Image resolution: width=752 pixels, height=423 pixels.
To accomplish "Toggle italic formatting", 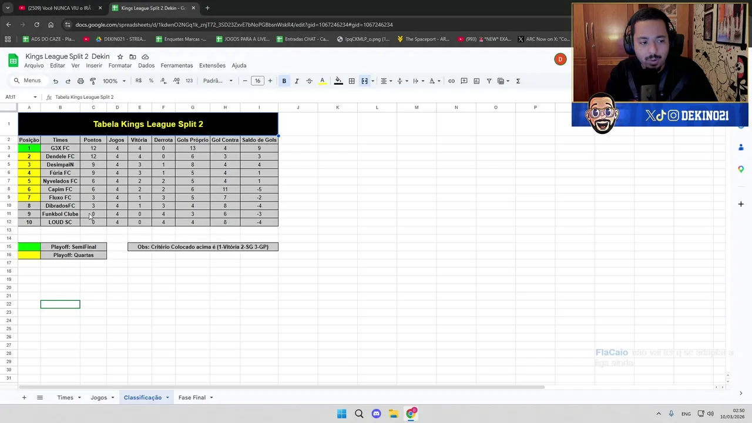I will tap(297, 81).
